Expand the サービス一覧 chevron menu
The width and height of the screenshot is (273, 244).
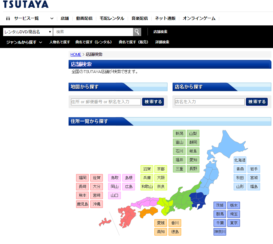pyautogui.click(x=52, y=19)
